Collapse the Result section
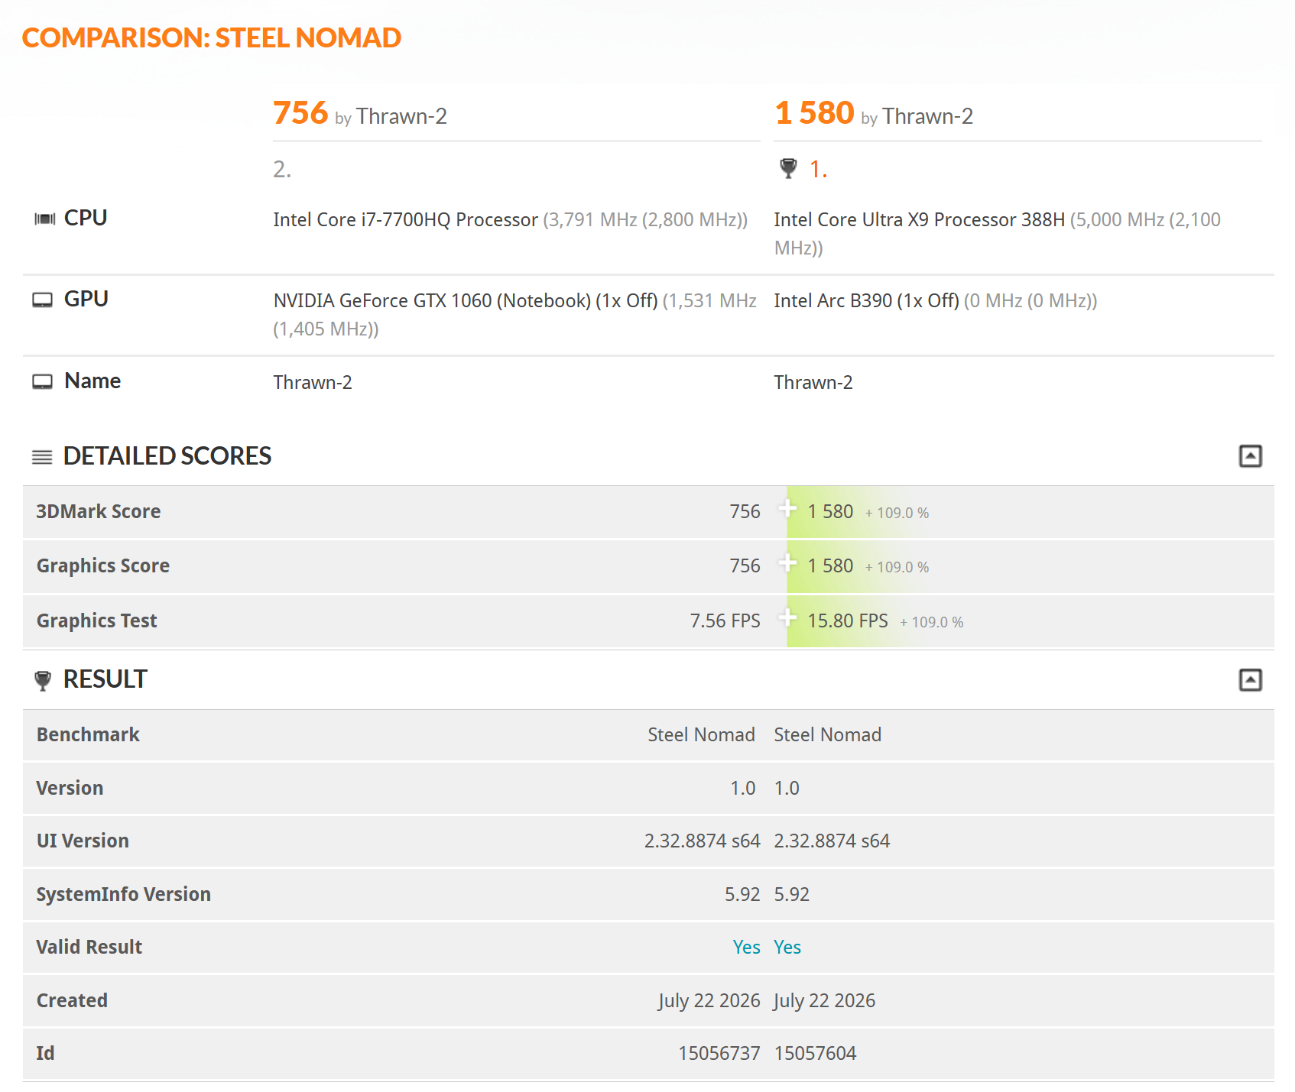This screenshot has width=1295, height=1092. [1250, 679]
